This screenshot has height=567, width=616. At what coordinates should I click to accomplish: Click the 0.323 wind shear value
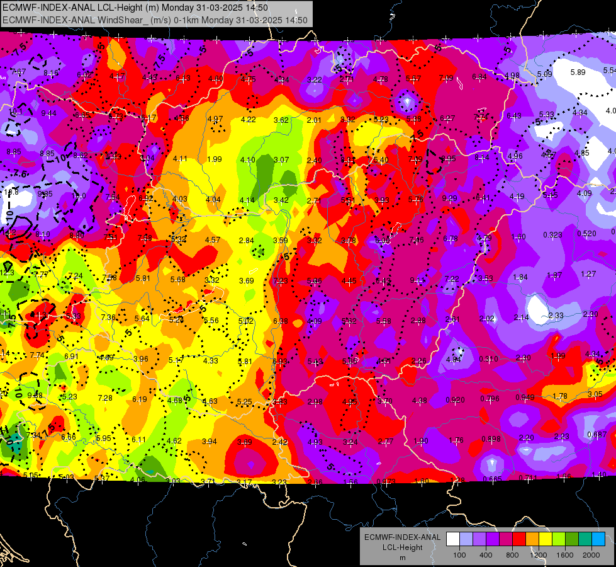coord(552,235)
